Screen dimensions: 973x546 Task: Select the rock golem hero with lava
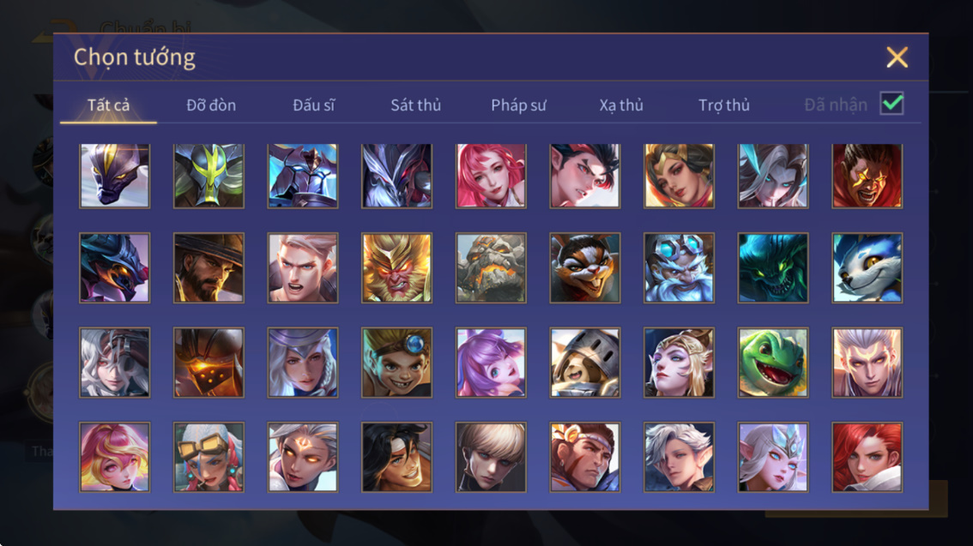491,267
